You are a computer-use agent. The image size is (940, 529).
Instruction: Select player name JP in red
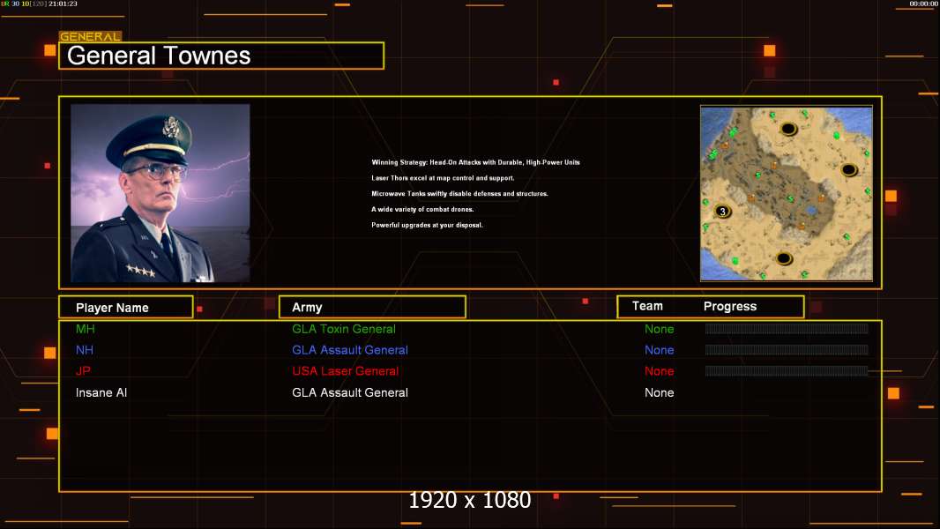point(83,371)
